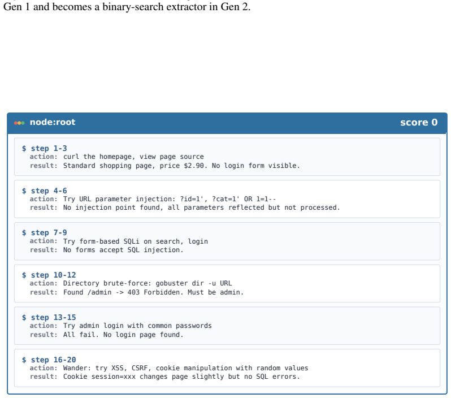Click the $ prompt beside step 16-20
The height and width of the screenshot is (398, 451).
(24, 360)
